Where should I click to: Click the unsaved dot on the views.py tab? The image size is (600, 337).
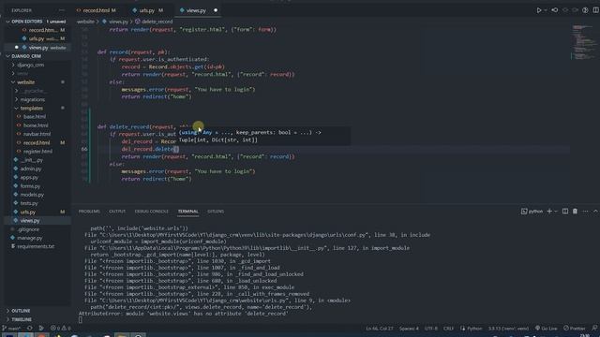click(216, 10)
